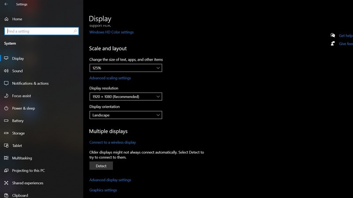353x198 pixels.
Task: Focus the Find a setting search box
Action: tap(41, 31)
